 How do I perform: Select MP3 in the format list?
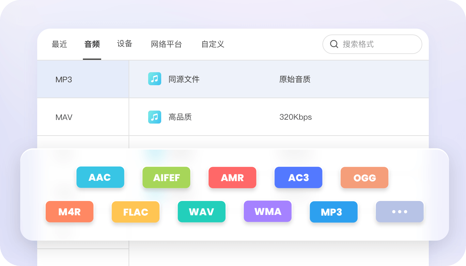(83, 79)
